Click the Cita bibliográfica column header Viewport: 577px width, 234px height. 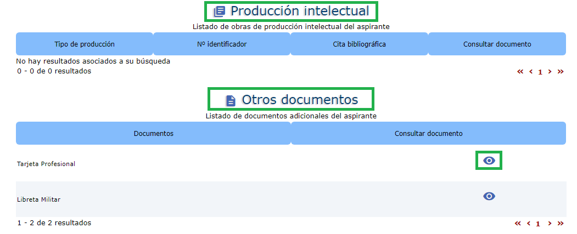(359, 44)
